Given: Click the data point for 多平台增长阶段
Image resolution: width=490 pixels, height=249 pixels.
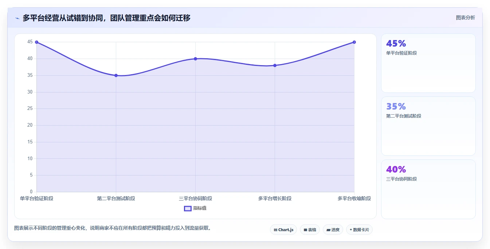Looking at the screenshot, I should click(275, 66).
